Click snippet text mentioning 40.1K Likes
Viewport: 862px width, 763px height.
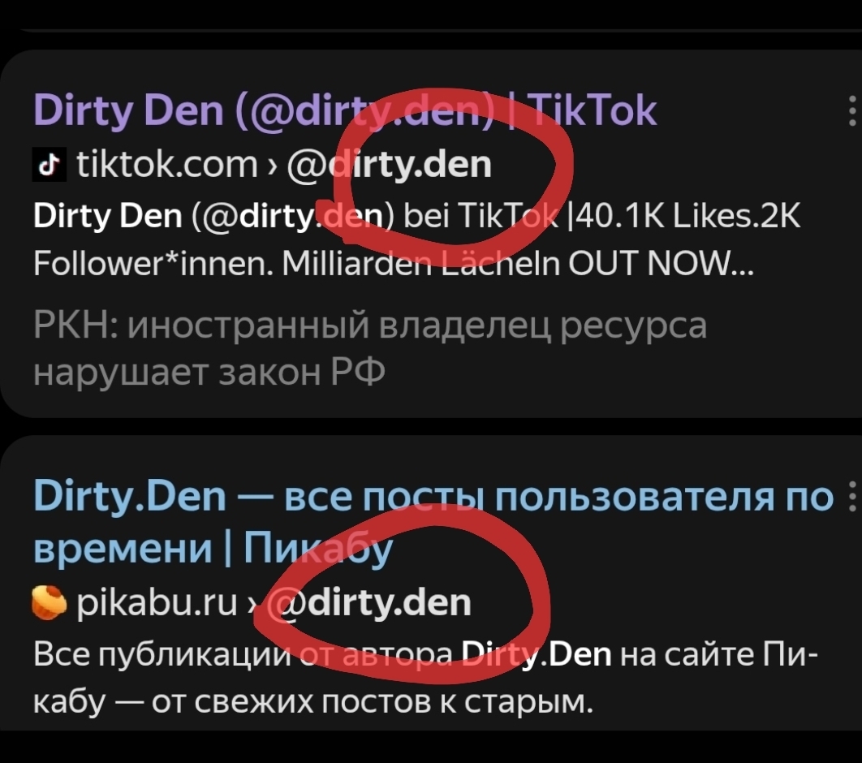(416, 239)
